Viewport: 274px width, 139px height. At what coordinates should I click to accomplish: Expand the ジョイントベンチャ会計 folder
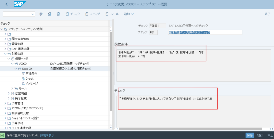tap(5, 118)
